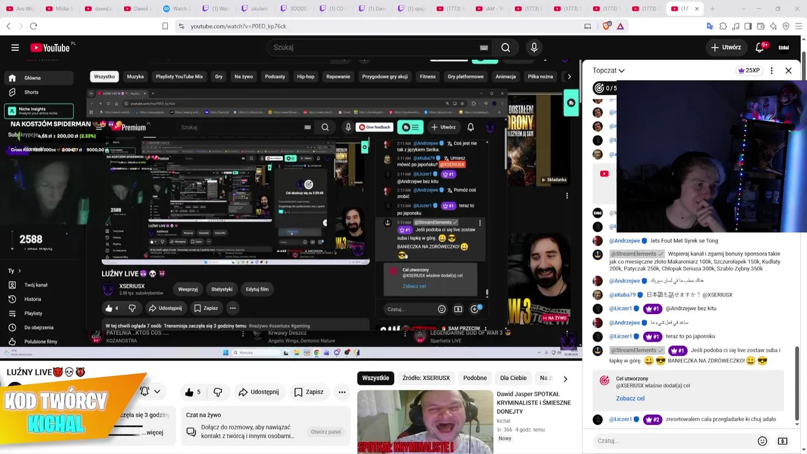Open the Brave Wallet icon
This screenshot has height=454, width=807.
(x=760, y=26)
